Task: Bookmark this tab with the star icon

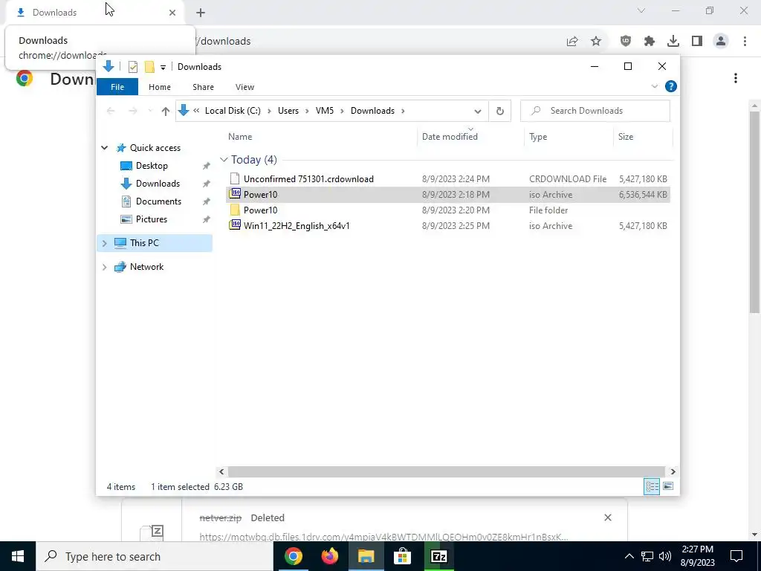Action: coord(596,42)
